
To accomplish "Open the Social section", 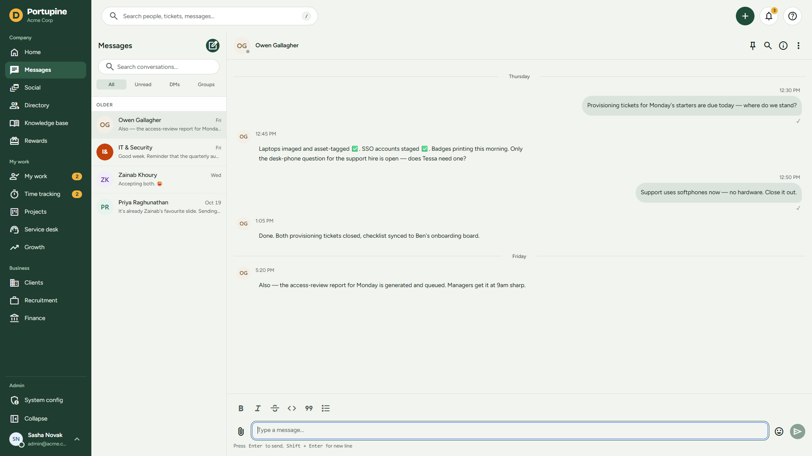I will 46,88.
